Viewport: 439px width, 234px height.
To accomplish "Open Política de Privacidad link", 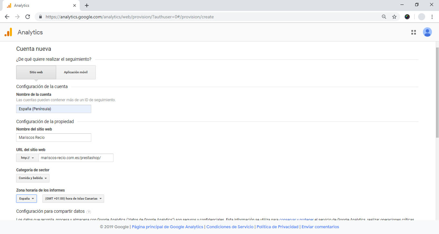I will click(277, 227).
